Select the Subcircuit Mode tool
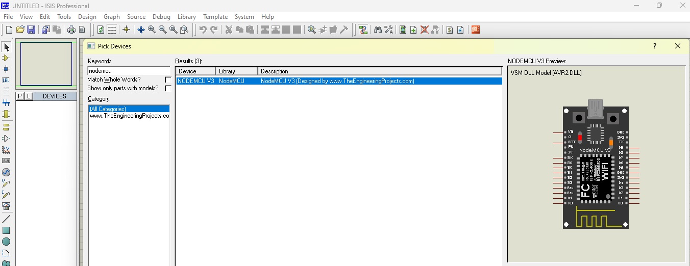Viewport: 690px width, 266px height. pos(6,114)
